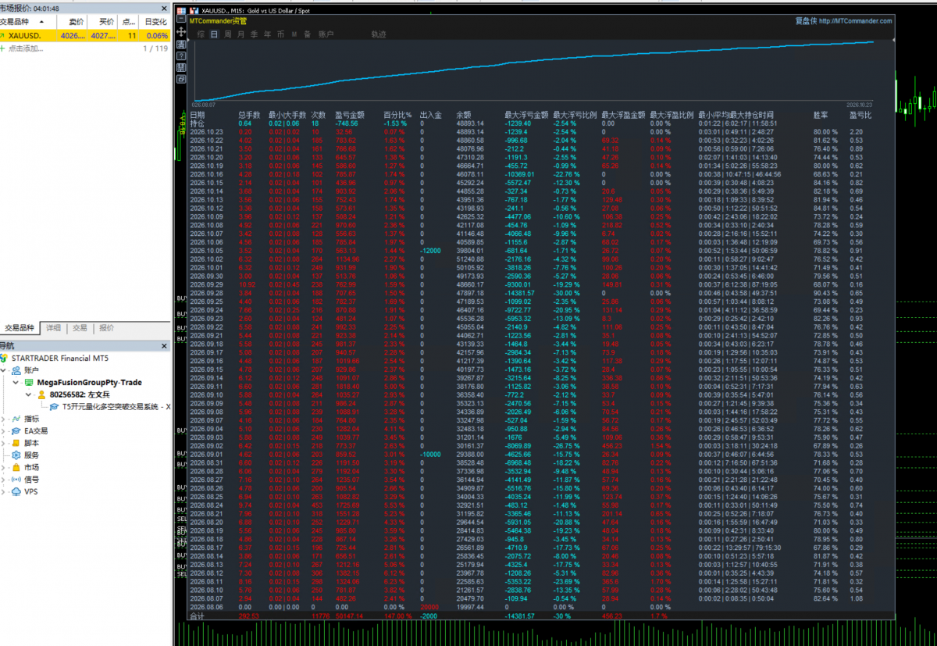
Task: Switch to the 交易 tab in Market Watch
Action: 80,329
